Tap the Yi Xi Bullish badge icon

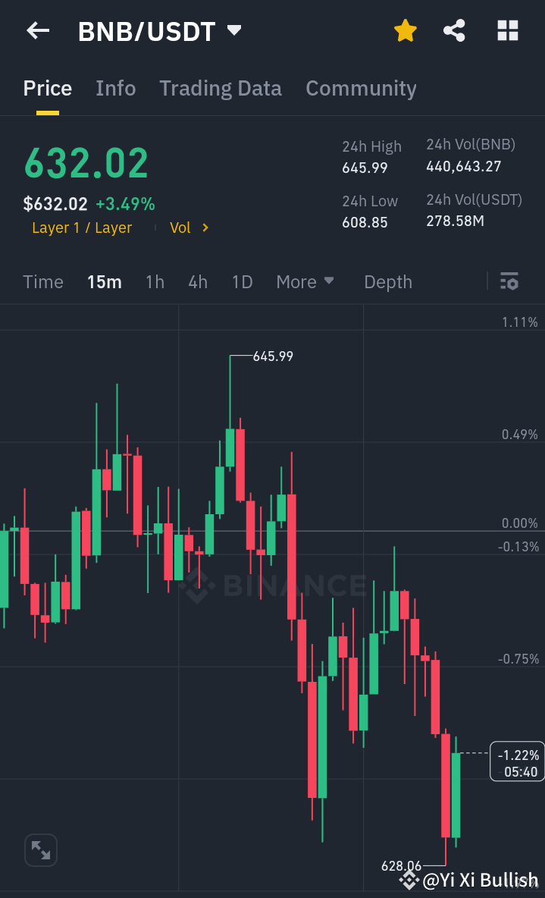click(x=409, y=881)
